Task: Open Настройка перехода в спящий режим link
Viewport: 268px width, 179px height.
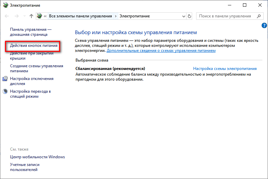Action: click(30, 94)
